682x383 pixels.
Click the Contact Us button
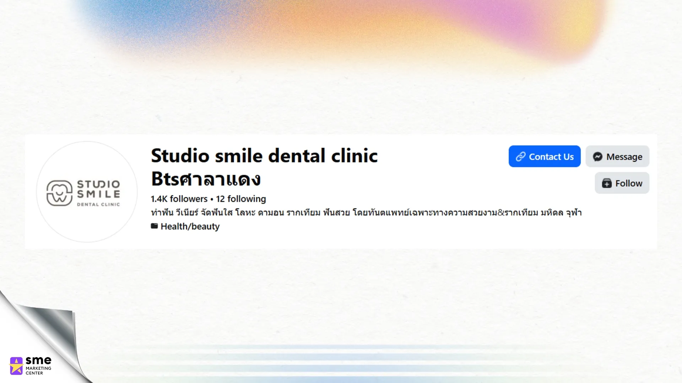[x=545, y=156]
